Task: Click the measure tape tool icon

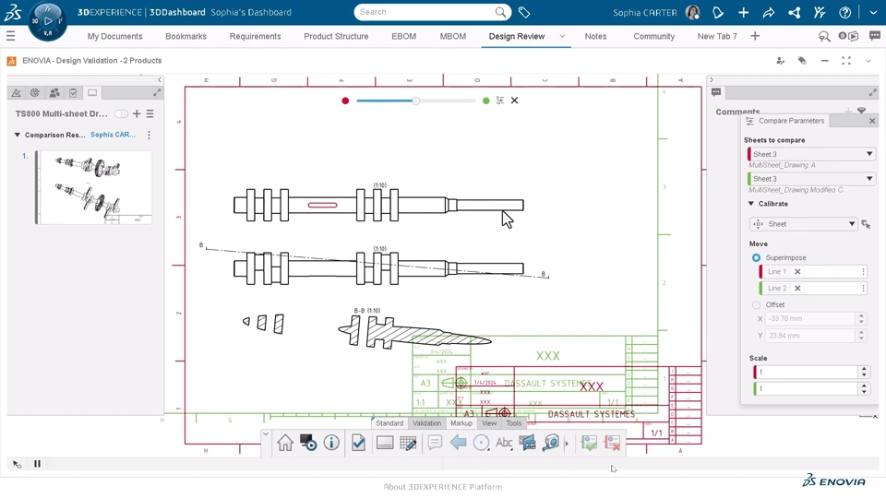Action: point(550,443)
